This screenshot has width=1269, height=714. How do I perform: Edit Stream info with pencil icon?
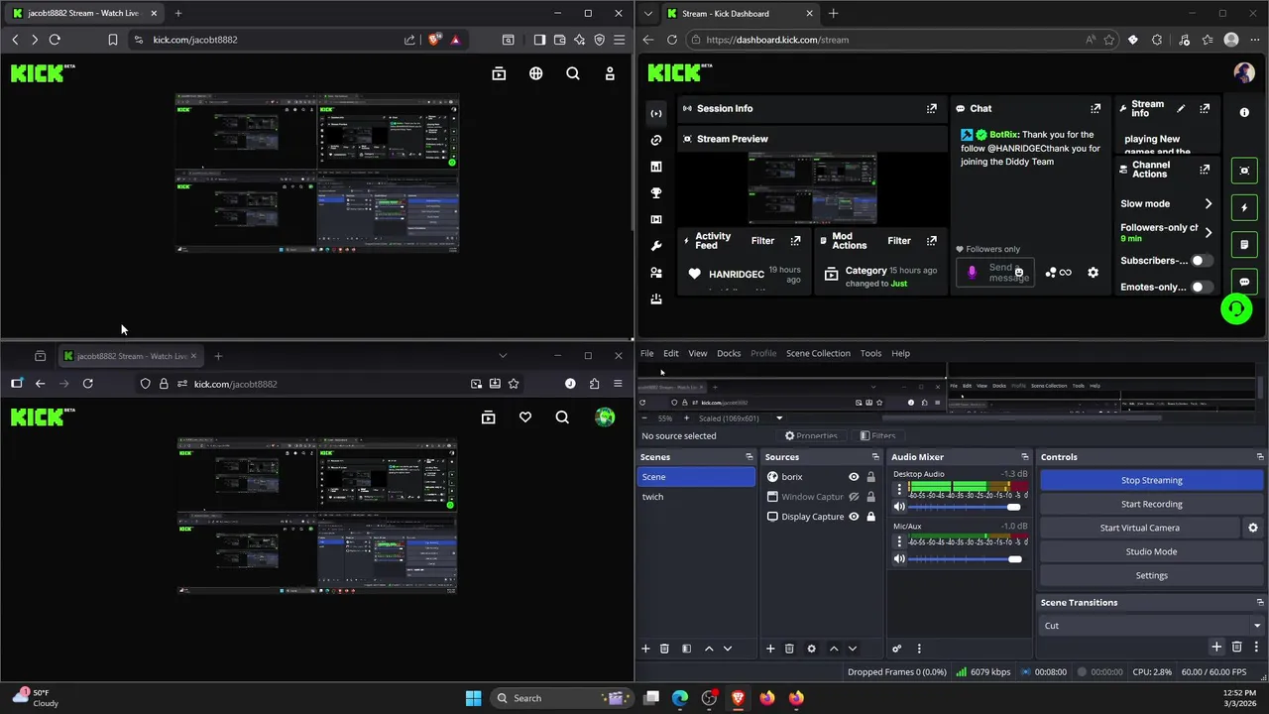click(x=1181, y=108)
